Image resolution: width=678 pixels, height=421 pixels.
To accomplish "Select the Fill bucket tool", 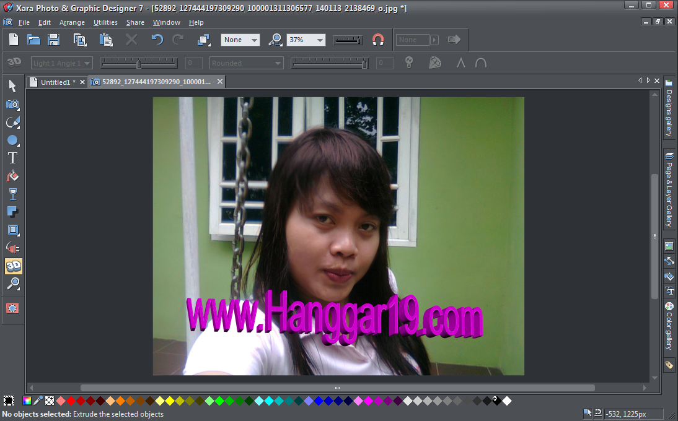I will click(12, 176).
